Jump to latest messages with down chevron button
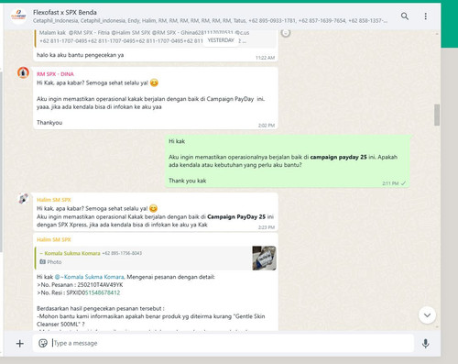Image resolution: width=458 pixels, height=364 pixels. click(427, 315)
